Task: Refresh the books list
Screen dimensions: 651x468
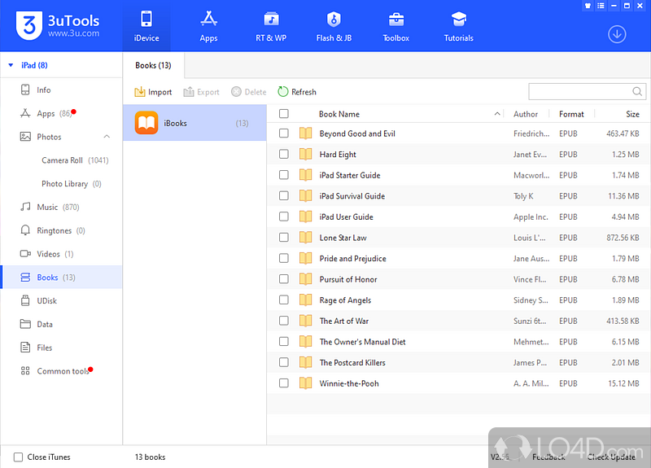Action: coord(297,92)
